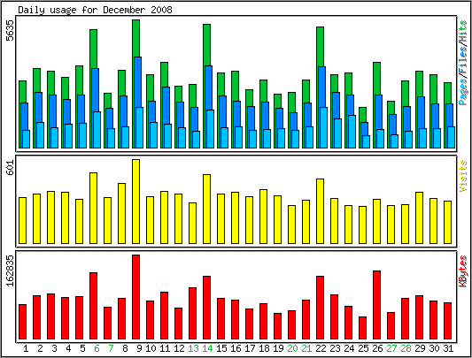The image size is (472, 358).
Task: Click the short green hits bar for day 25
Action: click(362, 115)
